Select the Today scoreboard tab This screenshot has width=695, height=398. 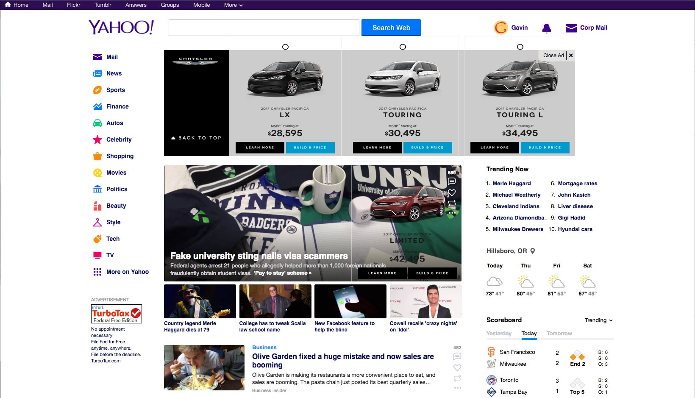pyautogui.click(x=529, y=334)
